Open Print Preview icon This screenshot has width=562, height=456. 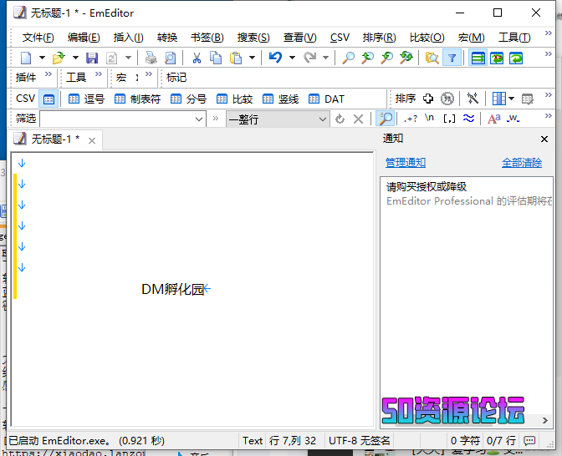[171, 58]
